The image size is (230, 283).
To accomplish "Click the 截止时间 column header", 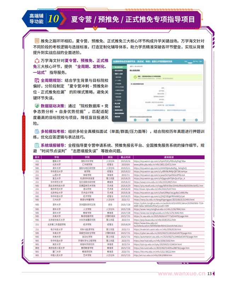I will (126, 157).
